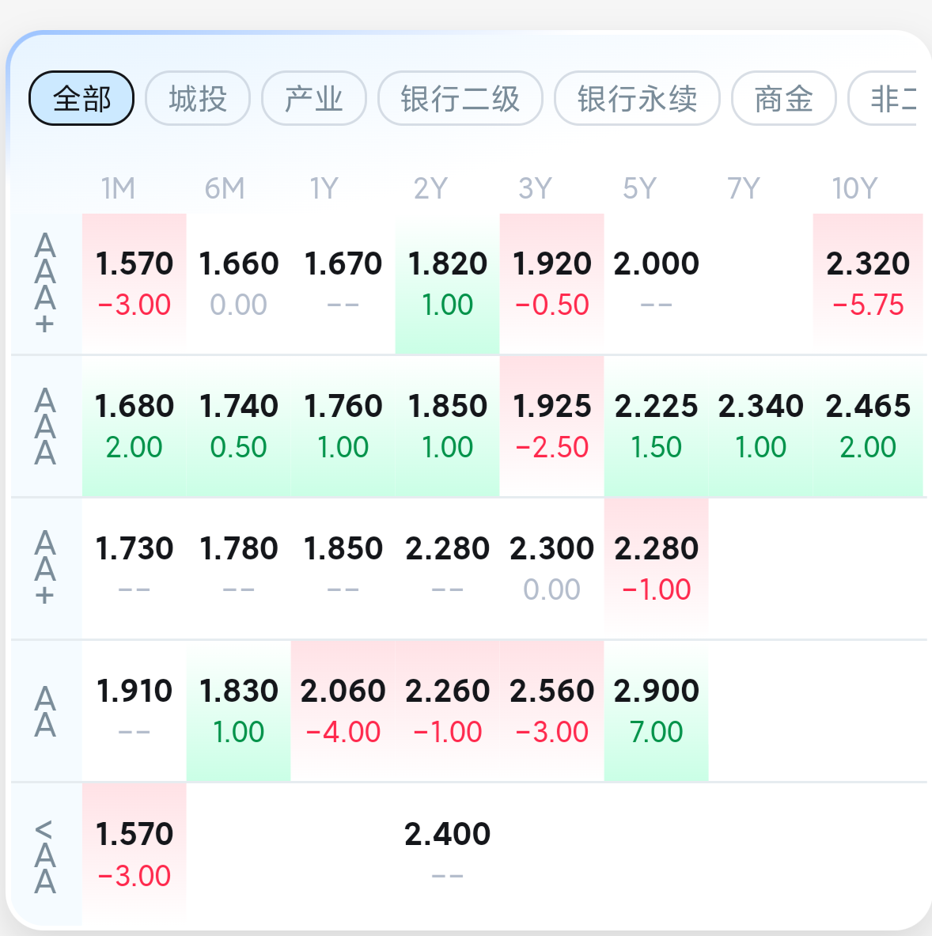Open the 产业 category tab
Viewport: 932px width, 936px height.
point(313,99)
